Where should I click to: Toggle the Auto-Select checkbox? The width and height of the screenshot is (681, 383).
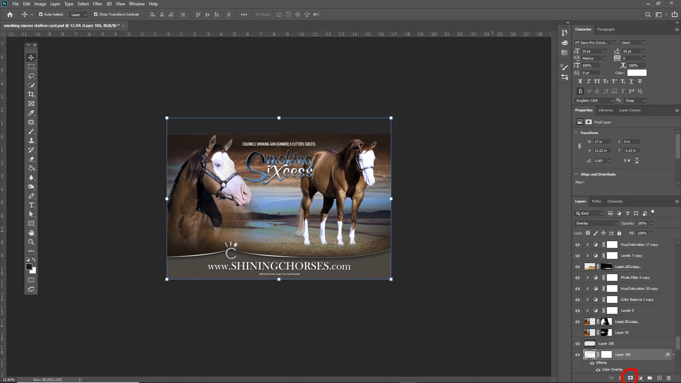41,15
